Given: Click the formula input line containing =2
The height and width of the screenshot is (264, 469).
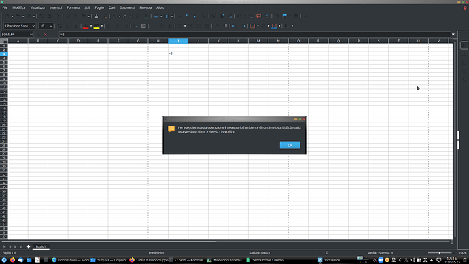Looking at the screenshot, I should pyautogui.click(x=254, y=35).
